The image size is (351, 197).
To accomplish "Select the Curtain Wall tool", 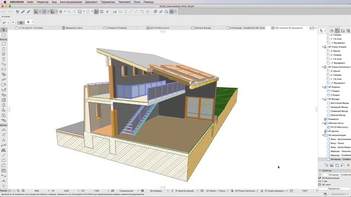I will pyautogui.click(x=4, y=100).
